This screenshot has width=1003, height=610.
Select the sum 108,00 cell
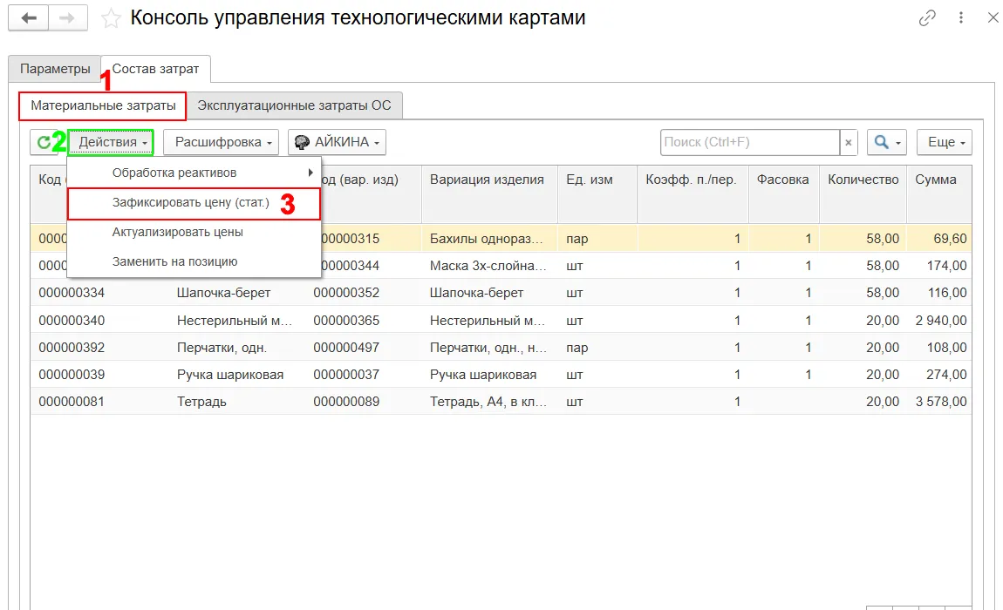click(939, 348)
